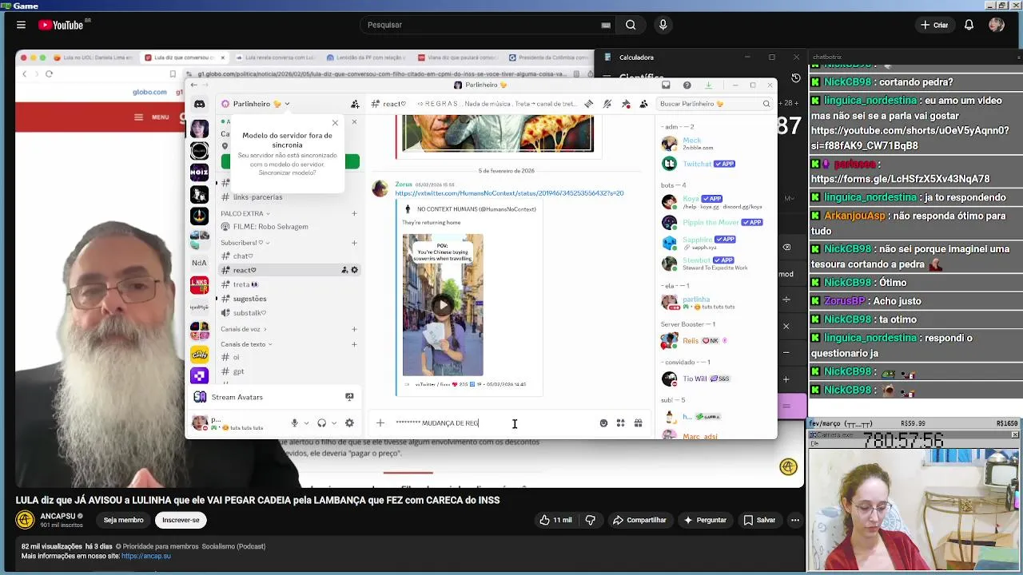Open vxtwitter link in Zorus message
Screen dimensions: 1023x575
[x=509, y=193]
